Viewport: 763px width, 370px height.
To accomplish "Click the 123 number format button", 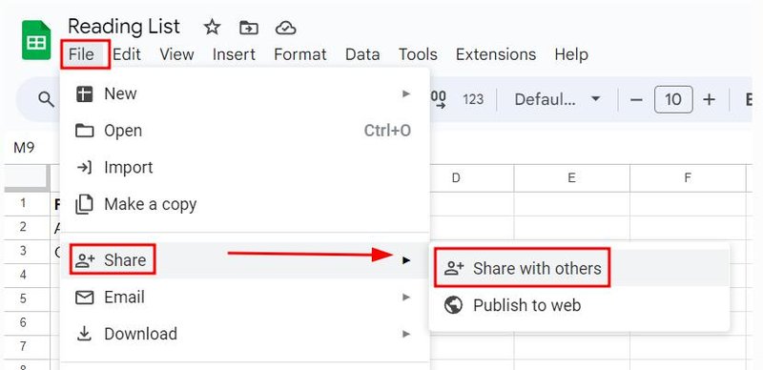I will [473, 100].
